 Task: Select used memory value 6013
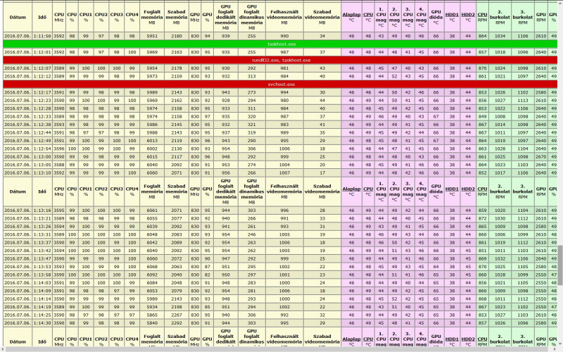tap(152, 140)
